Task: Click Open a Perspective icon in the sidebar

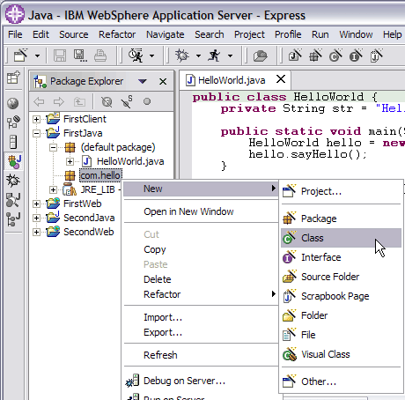Action: (x=13, y=78)
